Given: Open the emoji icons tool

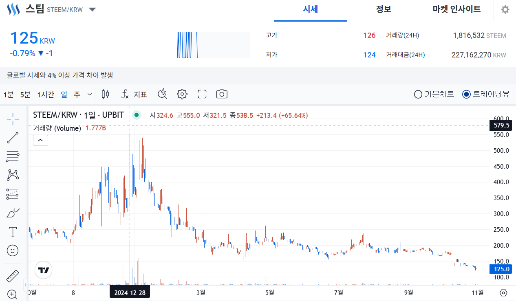Looking at the screenshot, I should click(13, 250).
